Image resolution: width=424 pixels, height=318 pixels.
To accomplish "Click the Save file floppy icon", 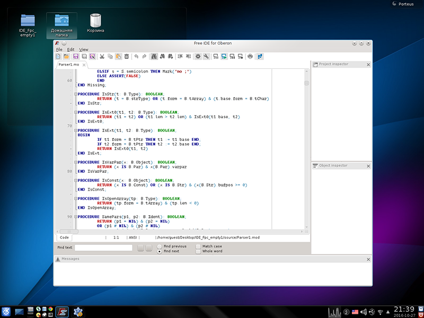I will pyautogui.click(x=76, y=56).
